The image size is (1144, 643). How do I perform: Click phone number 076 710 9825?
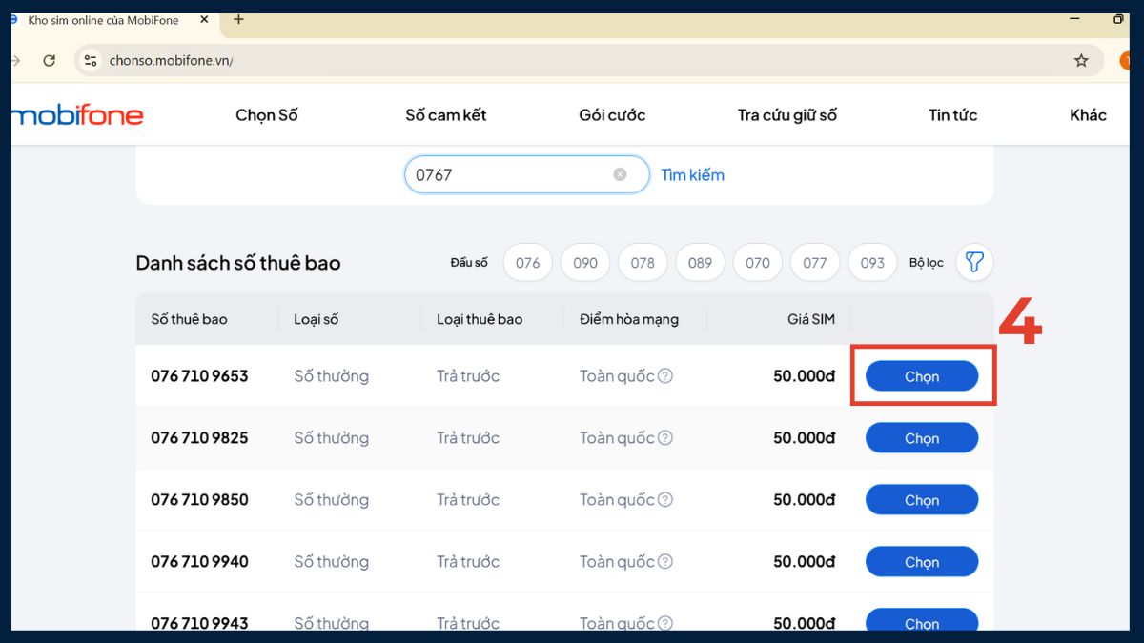point(199,437)
